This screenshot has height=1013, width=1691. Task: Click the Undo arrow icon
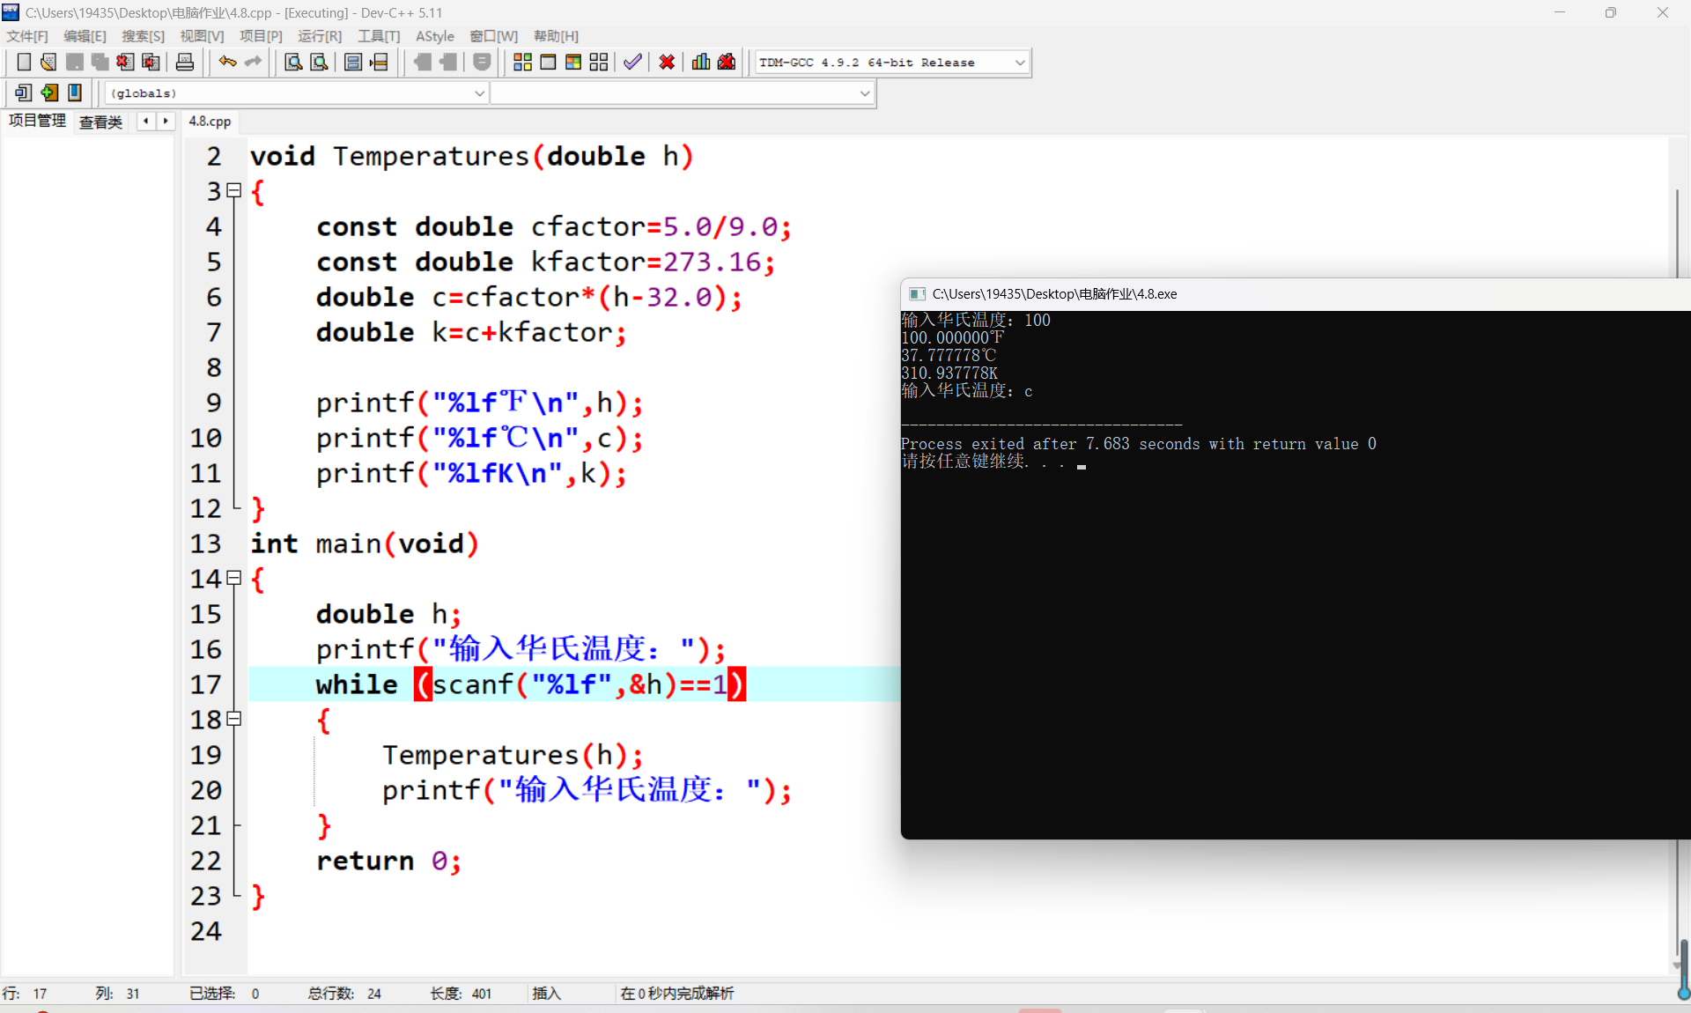click(x=227, y=62)
